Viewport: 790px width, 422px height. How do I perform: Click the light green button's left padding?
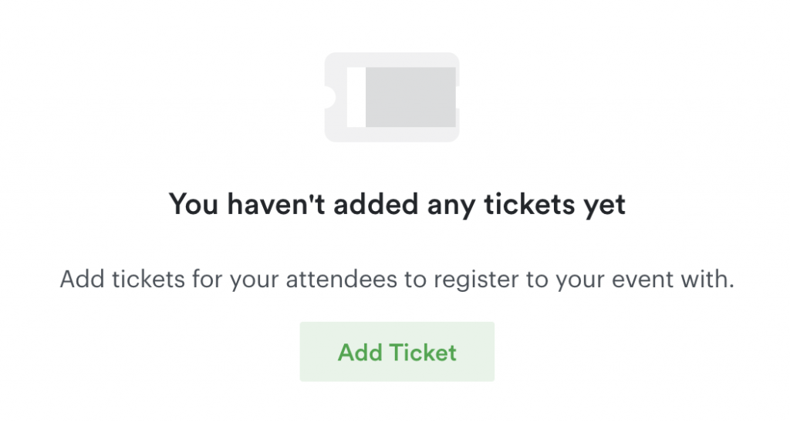coord(315,352)
